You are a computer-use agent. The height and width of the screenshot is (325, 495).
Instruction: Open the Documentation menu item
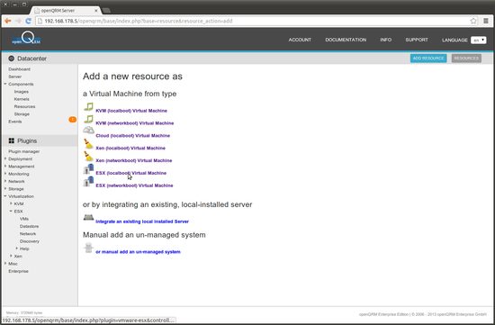coord(346,40)
